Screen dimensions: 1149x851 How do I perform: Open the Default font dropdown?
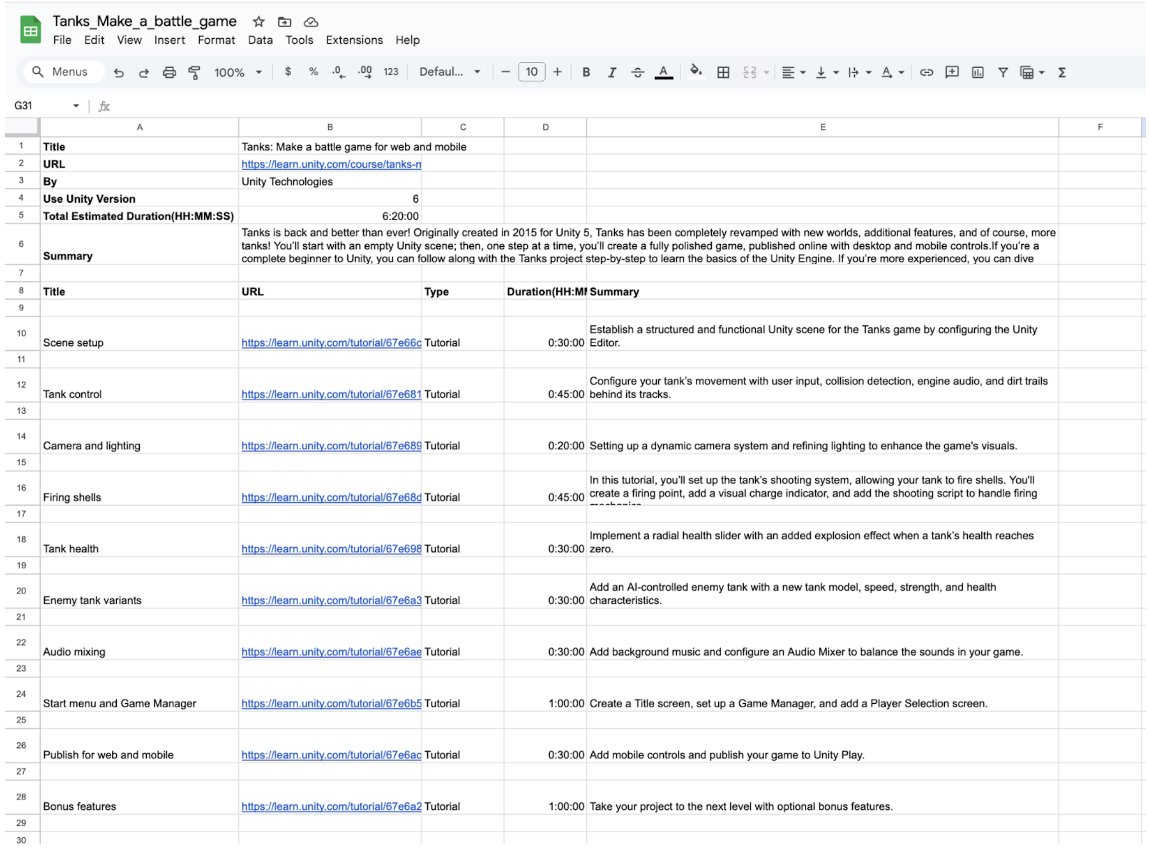(450, 72)
